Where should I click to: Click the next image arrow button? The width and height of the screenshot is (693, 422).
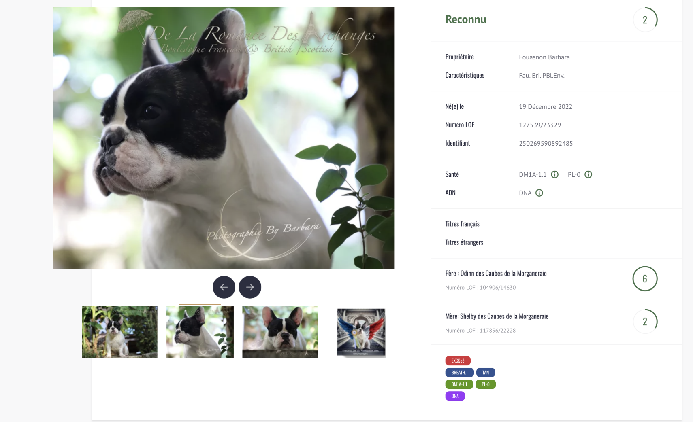point(250,287)
